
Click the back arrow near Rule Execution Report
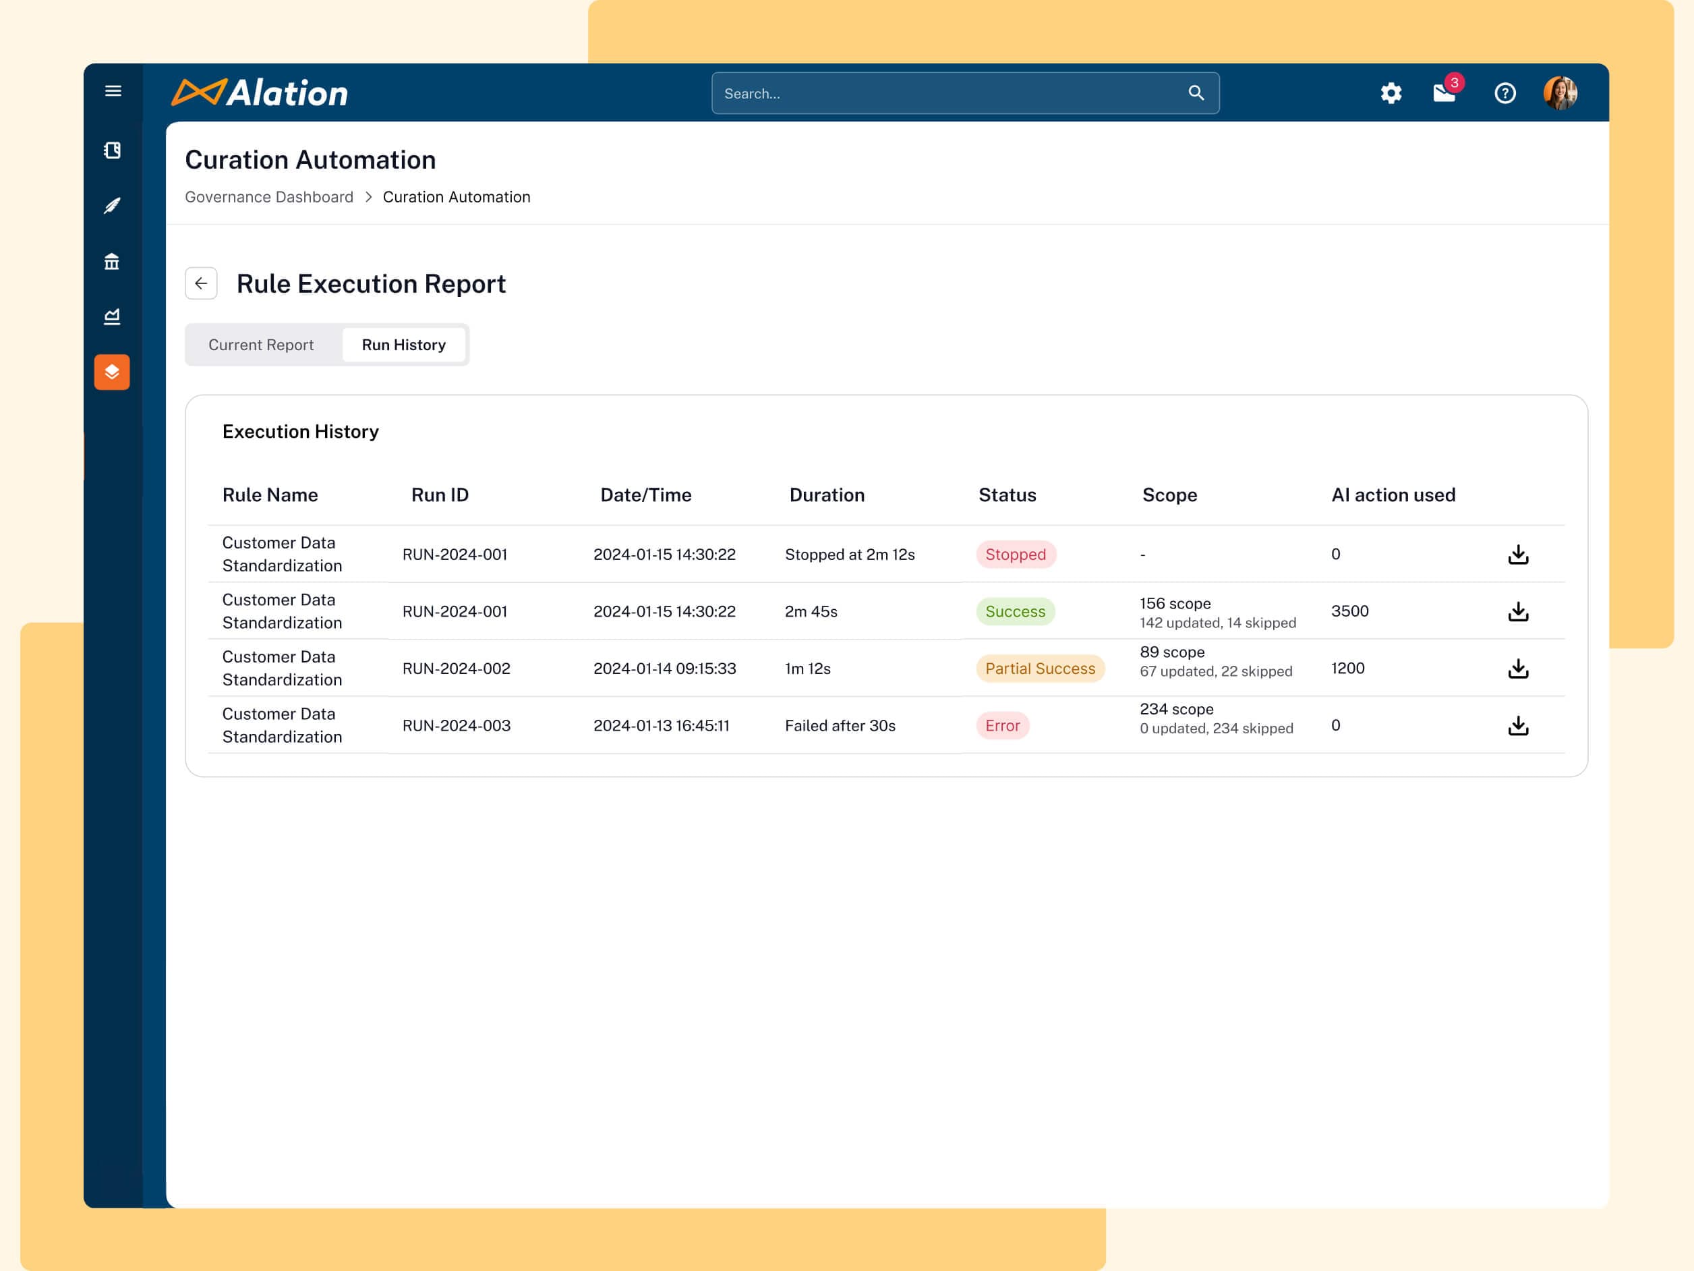(x=201, y=283)
